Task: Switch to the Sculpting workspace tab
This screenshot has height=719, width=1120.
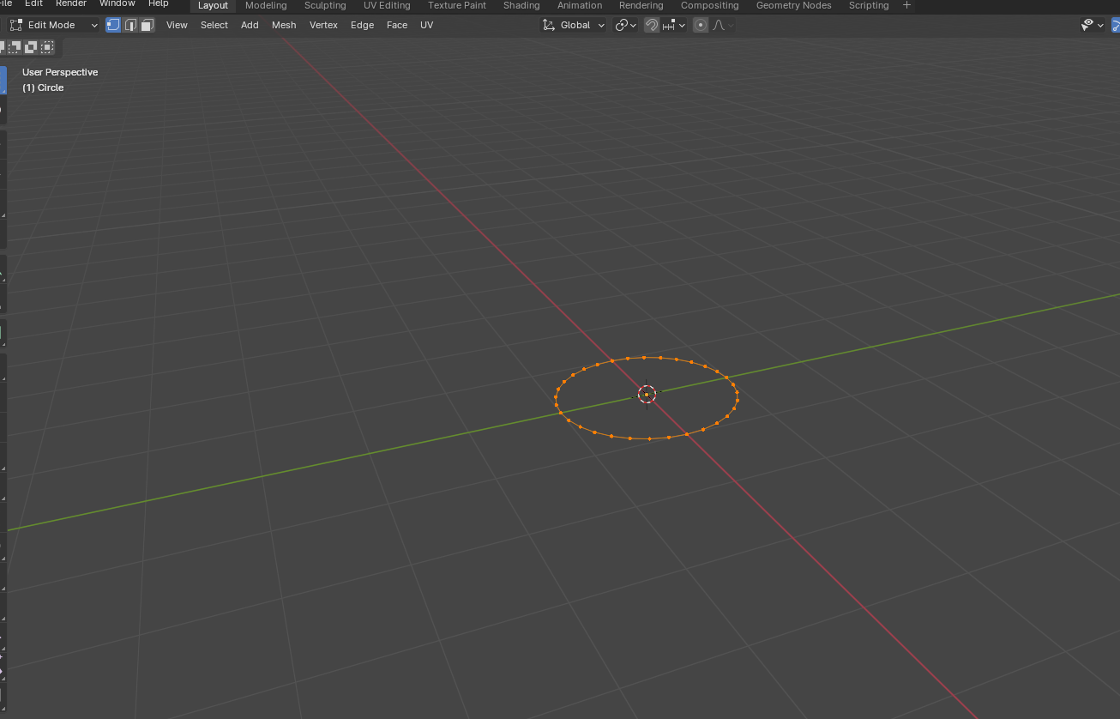Action: [325, 5]
